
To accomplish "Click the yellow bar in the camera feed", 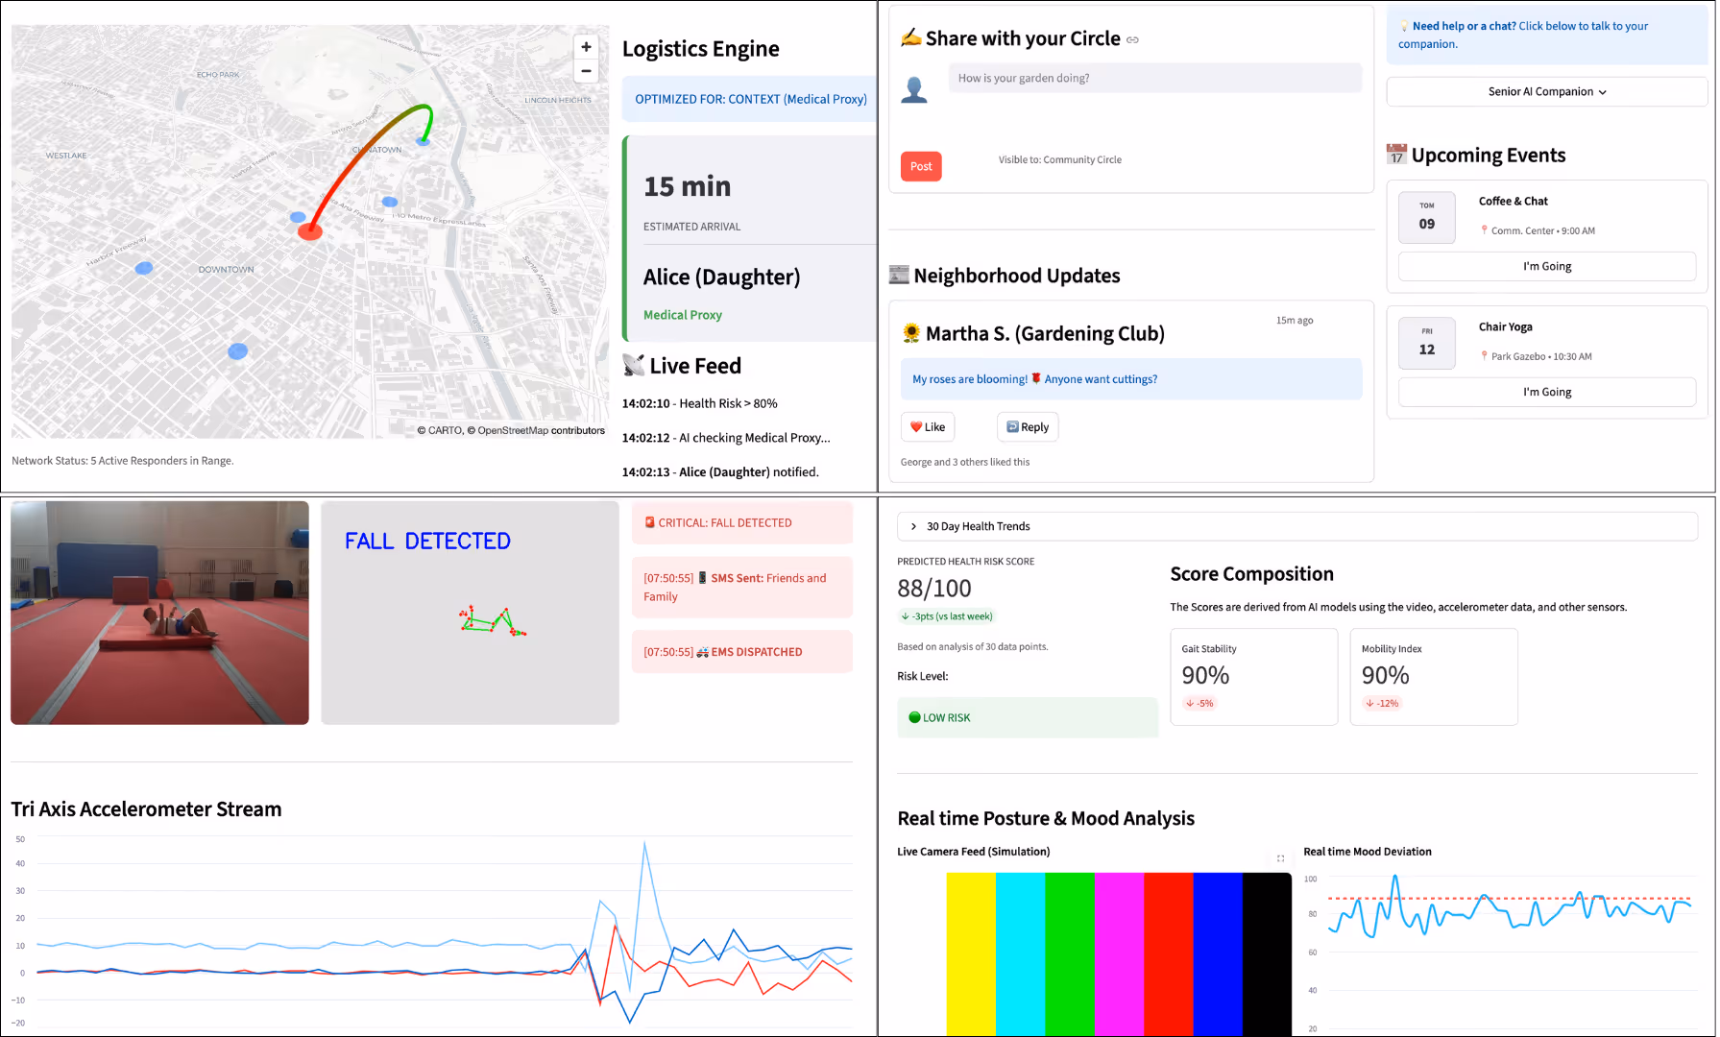I will click(x=971, y=953).
